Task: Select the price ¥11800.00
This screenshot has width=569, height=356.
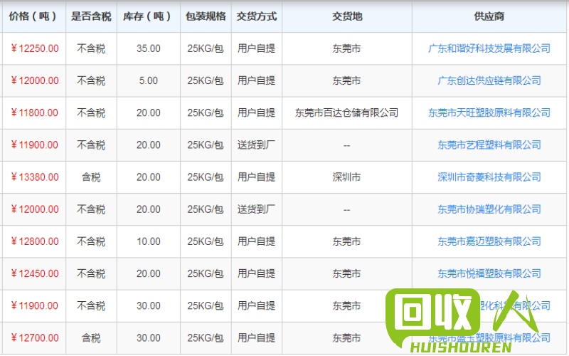Action: click(x=34, y=112)
